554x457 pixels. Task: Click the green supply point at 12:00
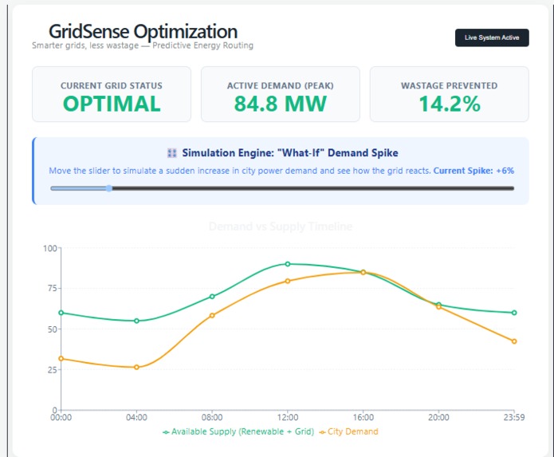(288, 264)
